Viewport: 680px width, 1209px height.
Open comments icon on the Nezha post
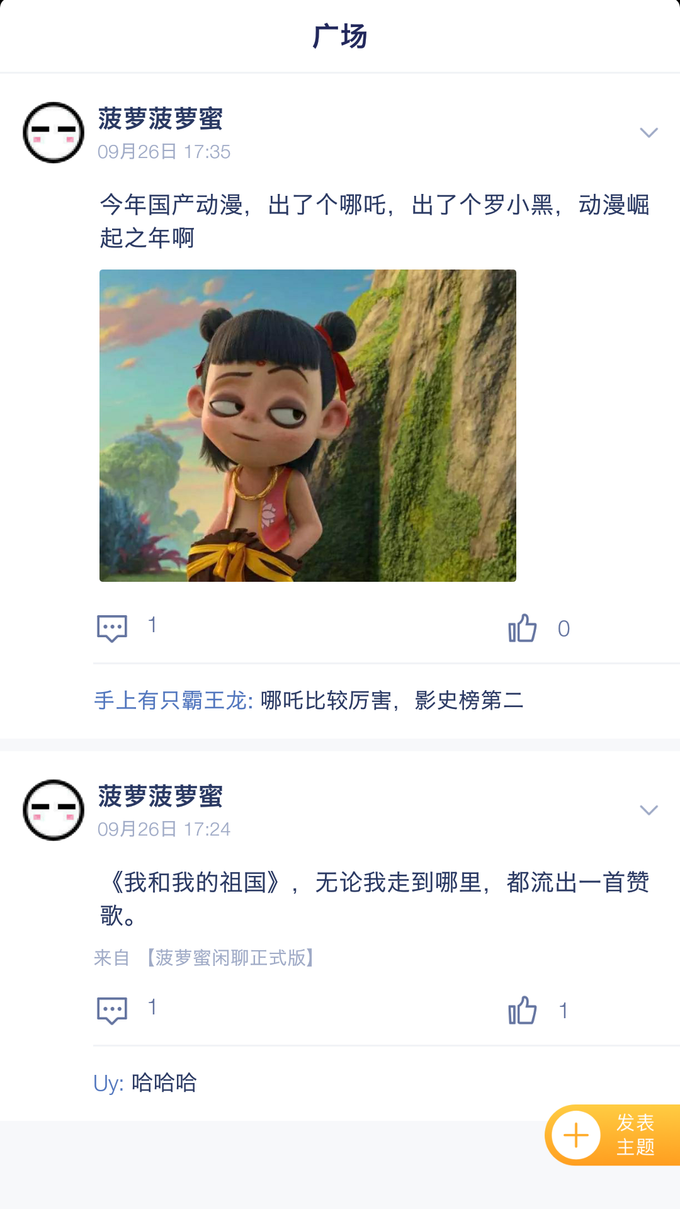coord(112,628)
